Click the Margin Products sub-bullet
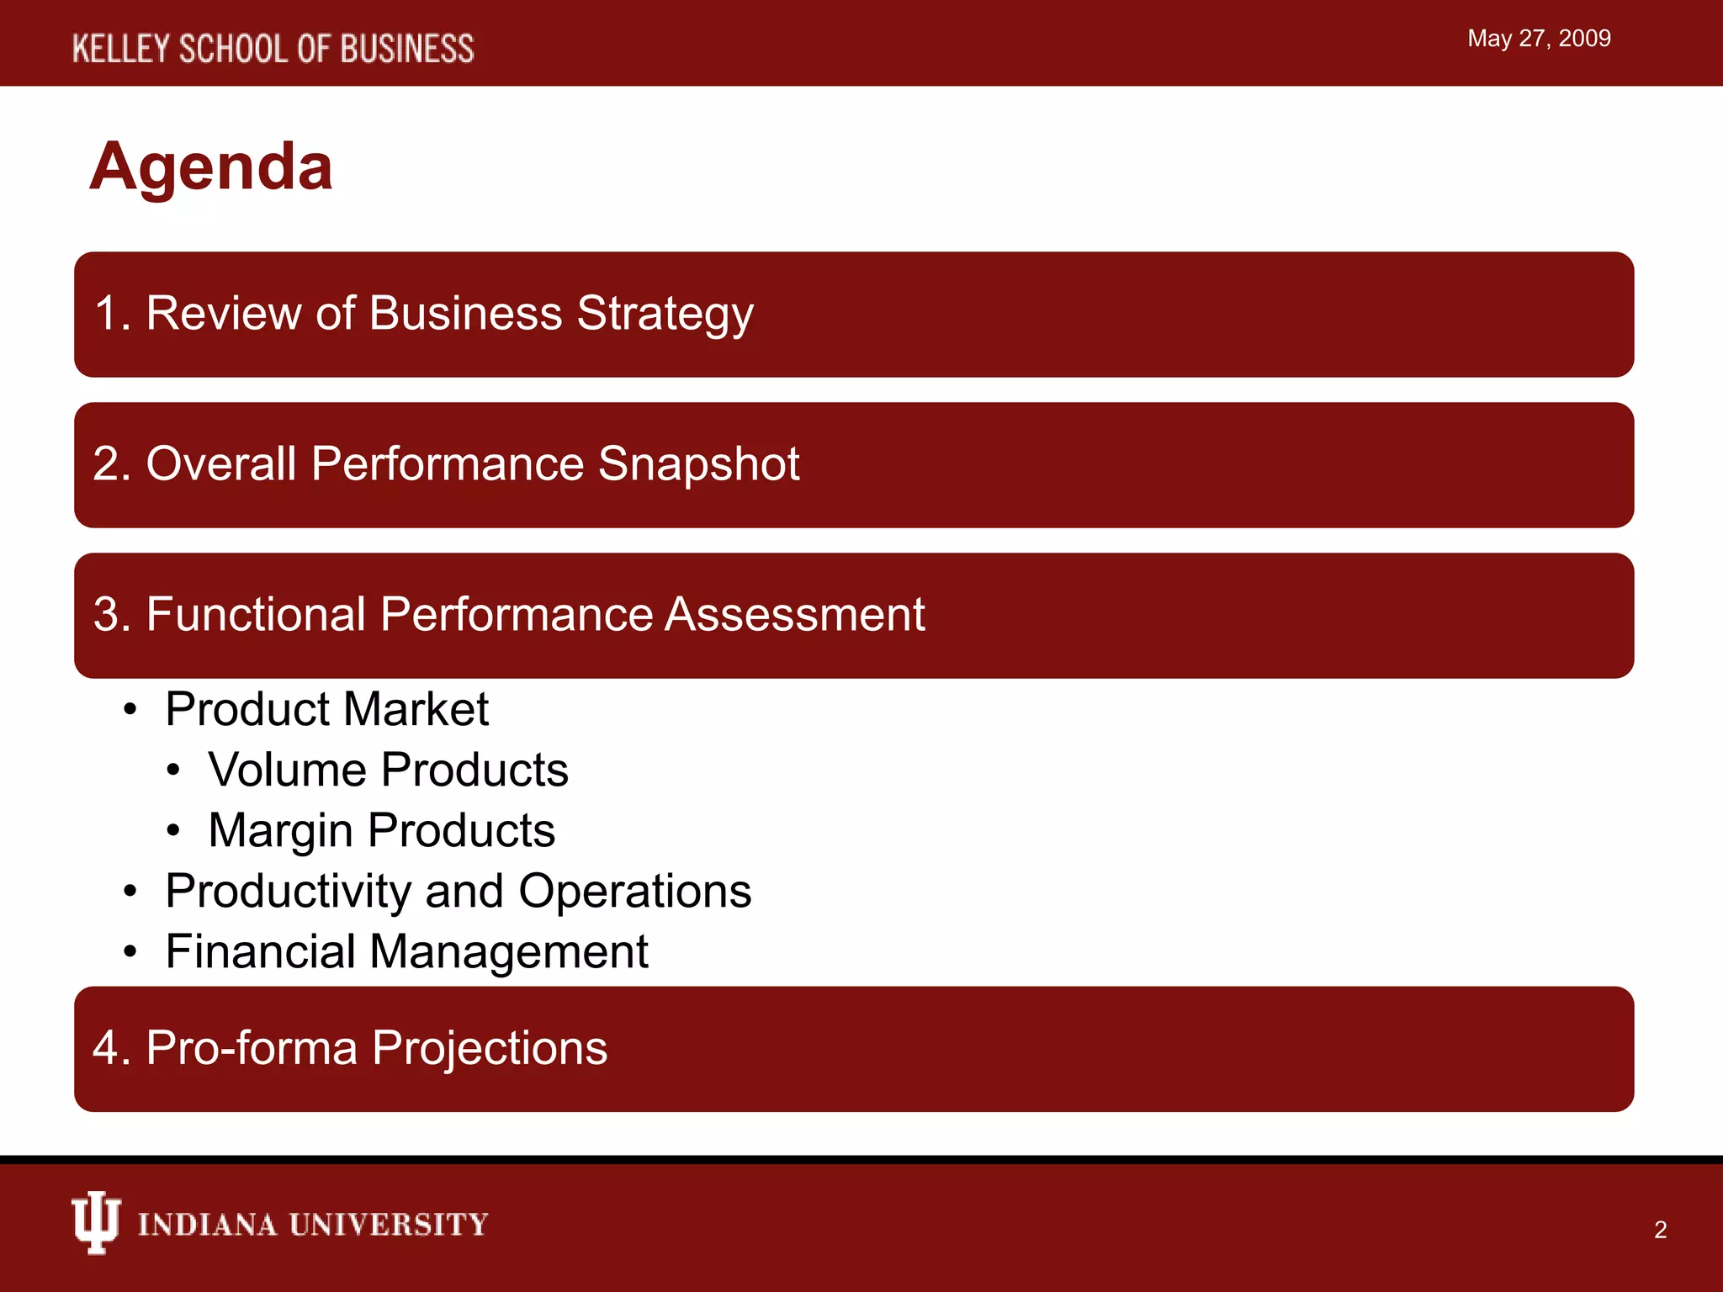This screenshot has width=1723, height=1292. 381,830
